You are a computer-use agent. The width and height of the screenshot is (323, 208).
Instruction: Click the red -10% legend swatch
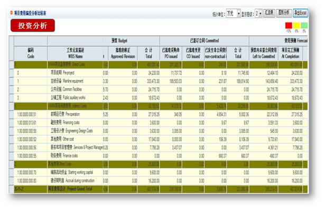(x=289, y=25)
